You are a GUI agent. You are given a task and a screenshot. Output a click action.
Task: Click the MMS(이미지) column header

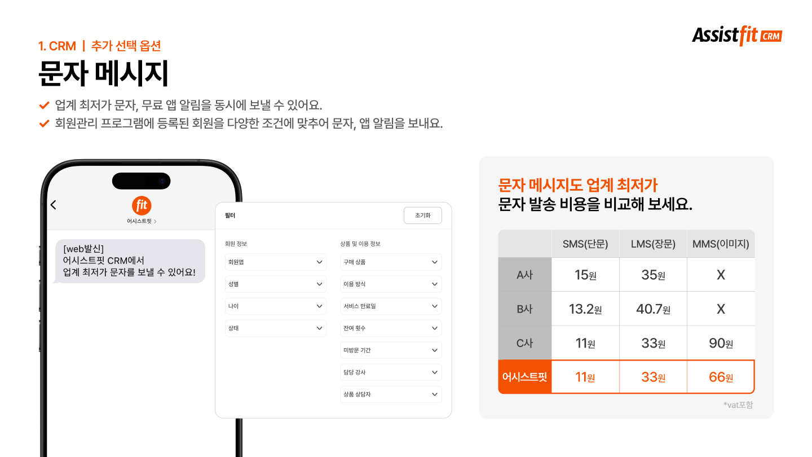point(721,244)
